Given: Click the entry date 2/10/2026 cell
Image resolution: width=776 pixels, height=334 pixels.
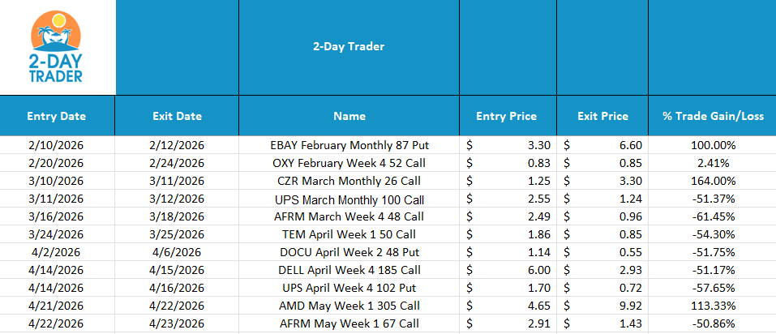Looking at the screenshot, I should tap(56, 145).
